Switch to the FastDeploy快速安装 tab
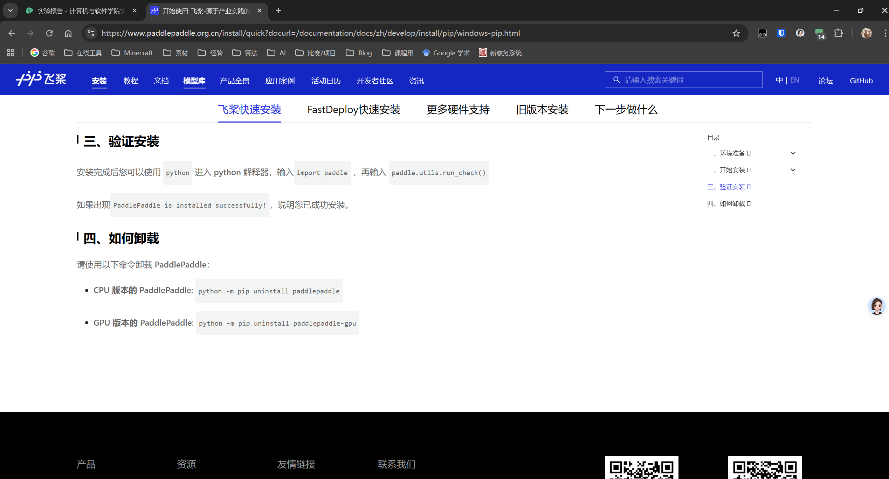889x479 pixels. point(354,110)
